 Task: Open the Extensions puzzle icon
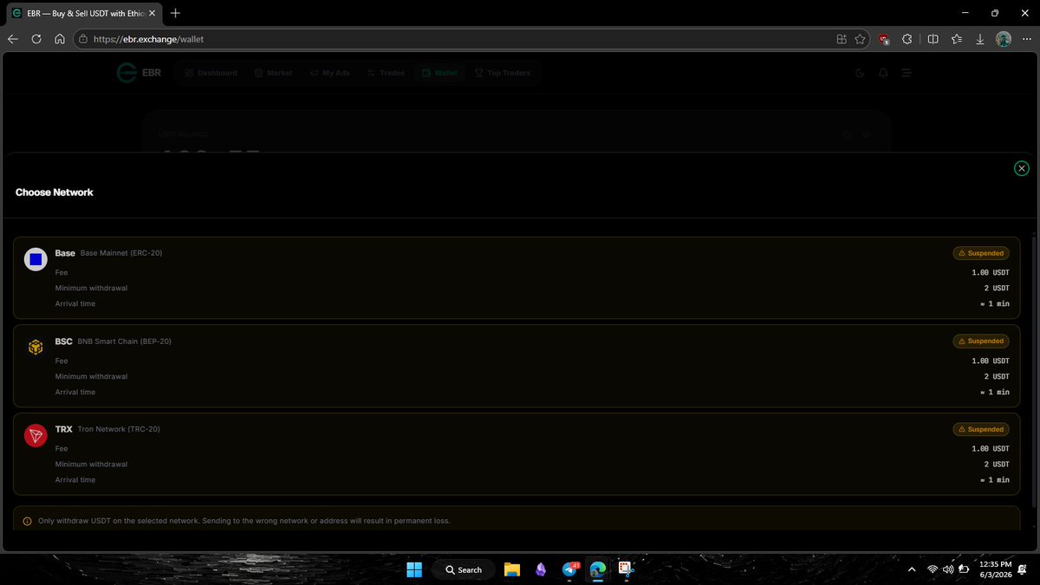907,39
